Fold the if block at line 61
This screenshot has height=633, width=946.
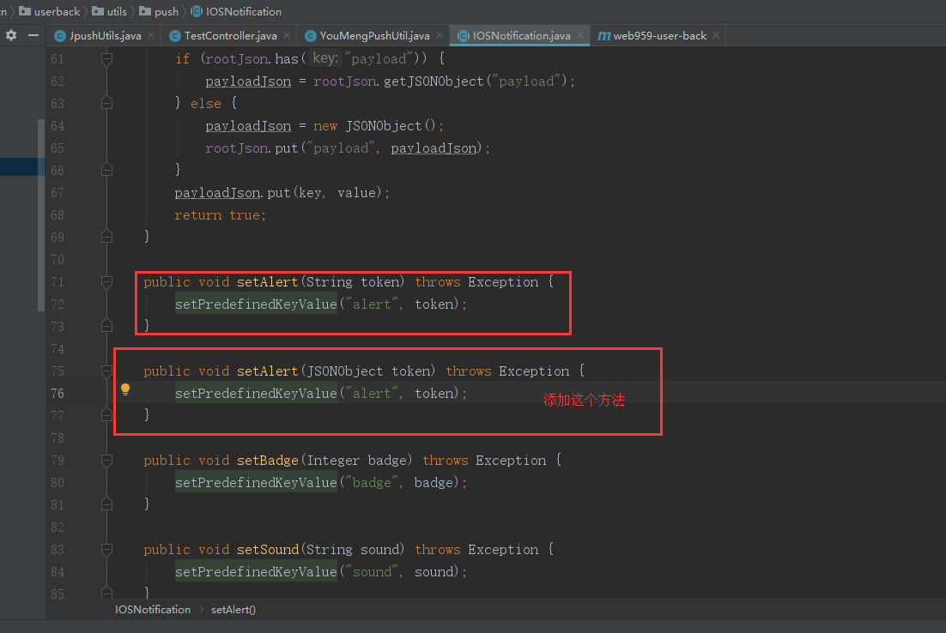coord(106,59)
